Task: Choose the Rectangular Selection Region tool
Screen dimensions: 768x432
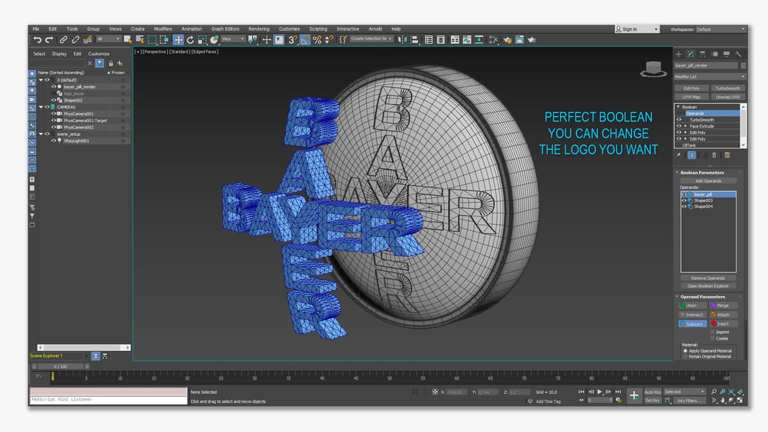Action: 152,40
